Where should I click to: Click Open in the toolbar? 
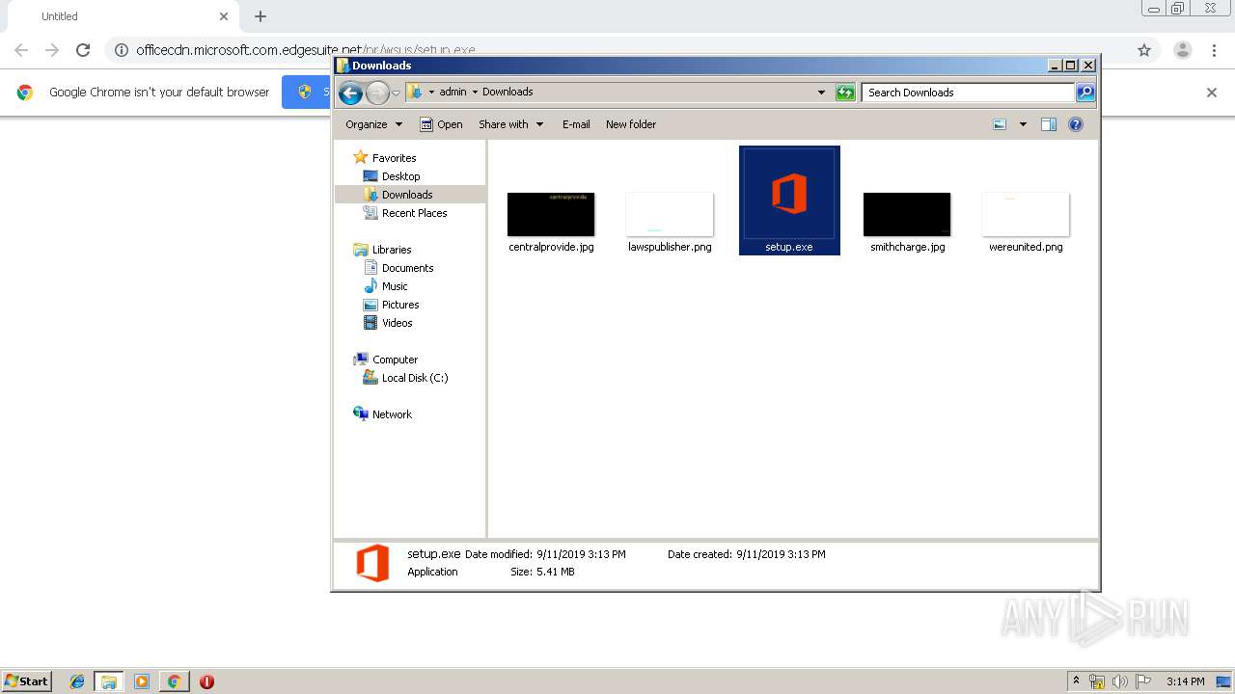pyautogui.click(x=441, y=124)
